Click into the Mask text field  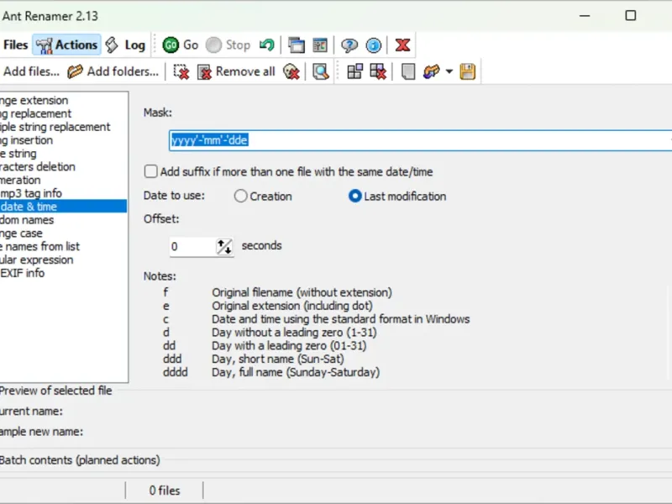[420, 140]
